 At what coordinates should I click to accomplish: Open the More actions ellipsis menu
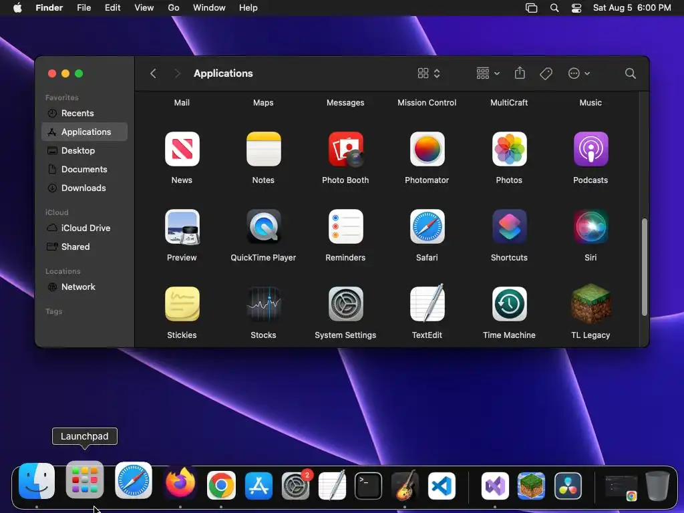(x=579, y=73)
